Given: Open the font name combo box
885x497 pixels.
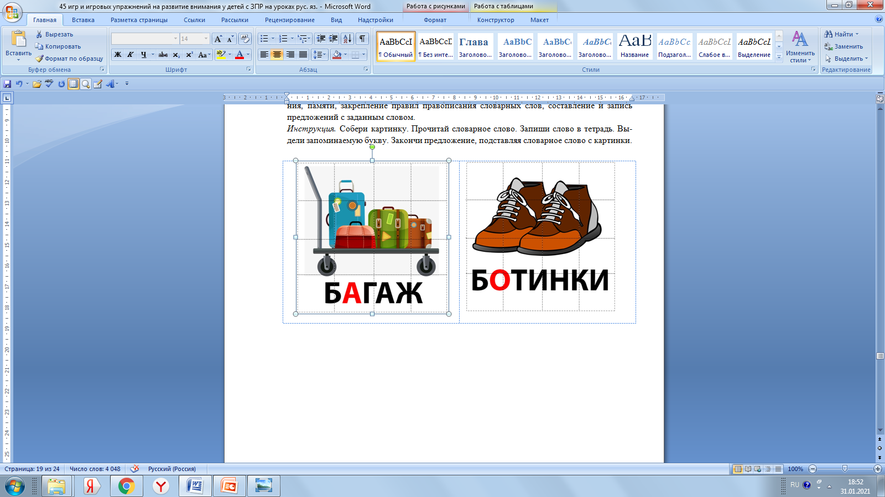Looking at the screenshot, I should [145, 39].
